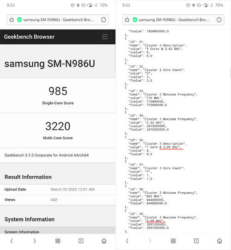The image size is (231, 250).
Task: Tap the "Cluster 2 Maximum Frequency" line
Action: (163, 119)
